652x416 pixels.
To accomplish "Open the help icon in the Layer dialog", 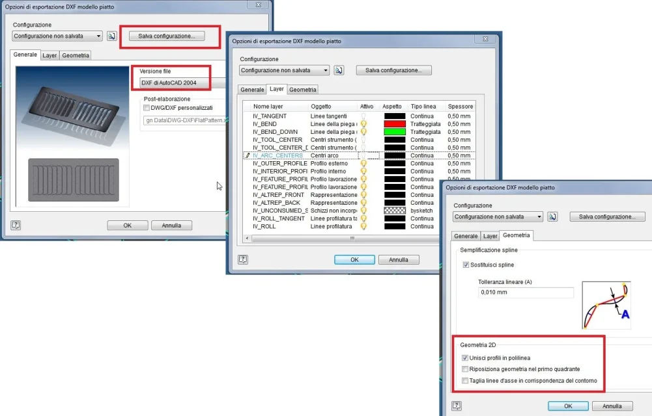I will [243, 259].
